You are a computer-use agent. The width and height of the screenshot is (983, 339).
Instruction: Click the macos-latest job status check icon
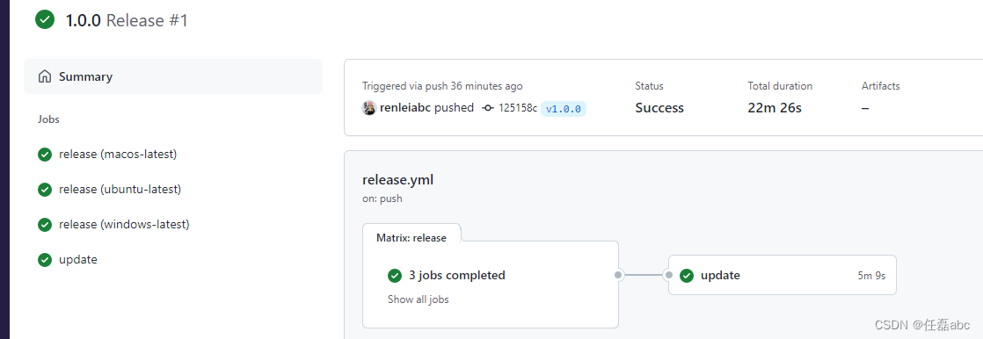(x=45, y=155)
